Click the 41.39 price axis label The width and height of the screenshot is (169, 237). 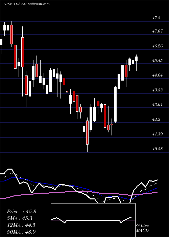(x=158, y=134)
